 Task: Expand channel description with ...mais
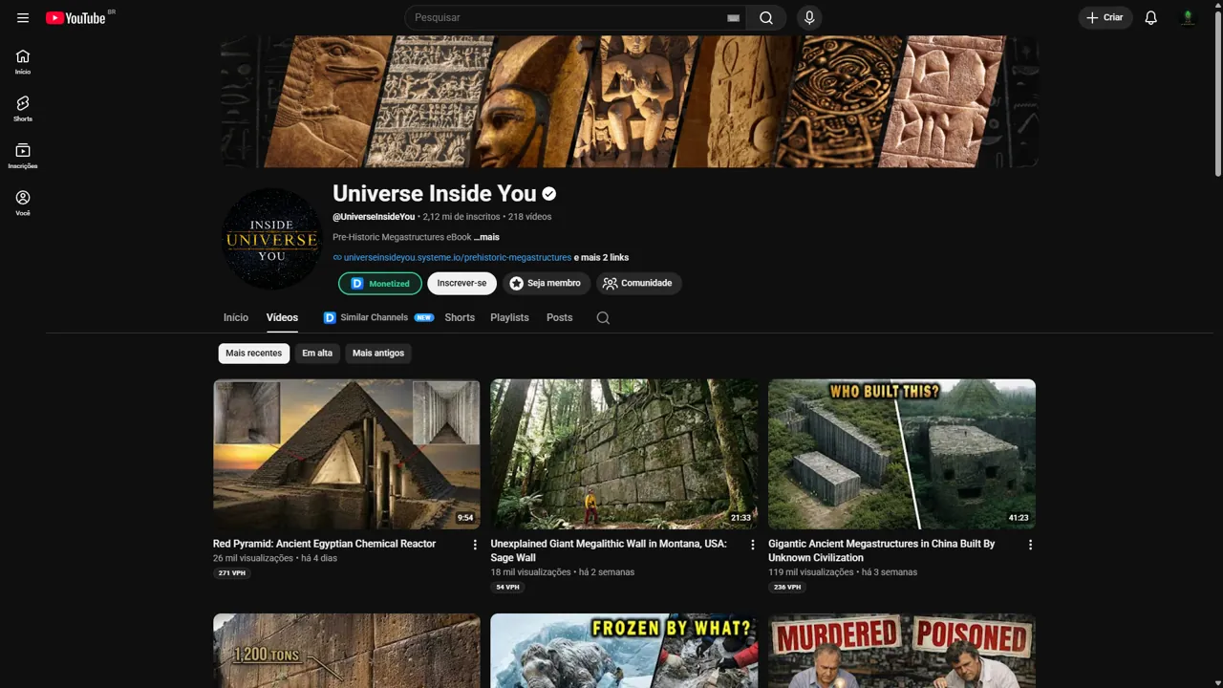(x=486, y=237)
